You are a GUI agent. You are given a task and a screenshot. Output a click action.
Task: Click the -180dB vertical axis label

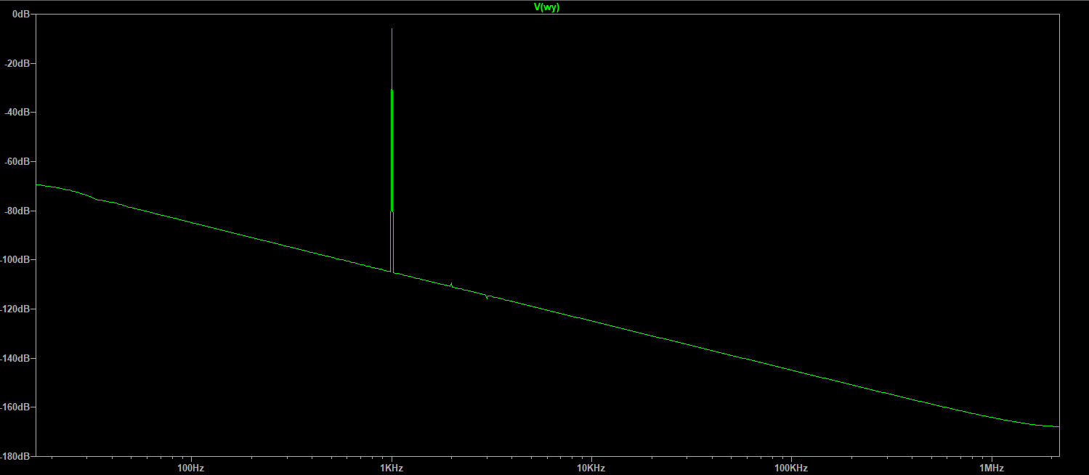click(x=15, y=456)
